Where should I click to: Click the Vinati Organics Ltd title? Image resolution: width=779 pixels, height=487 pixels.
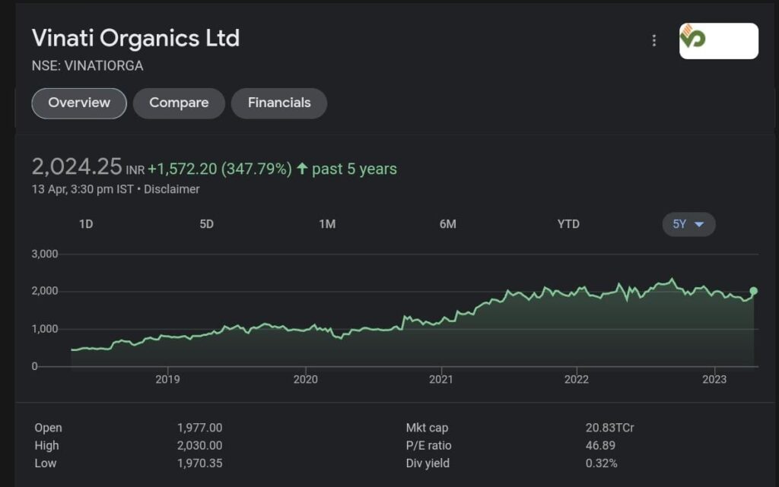pos(135,38)
